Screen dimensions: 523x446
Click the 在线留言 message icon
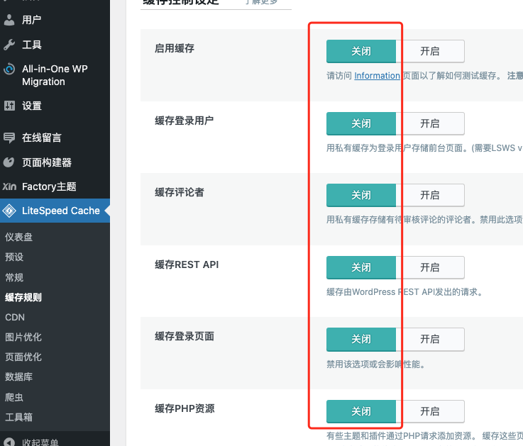pos(9,138)
